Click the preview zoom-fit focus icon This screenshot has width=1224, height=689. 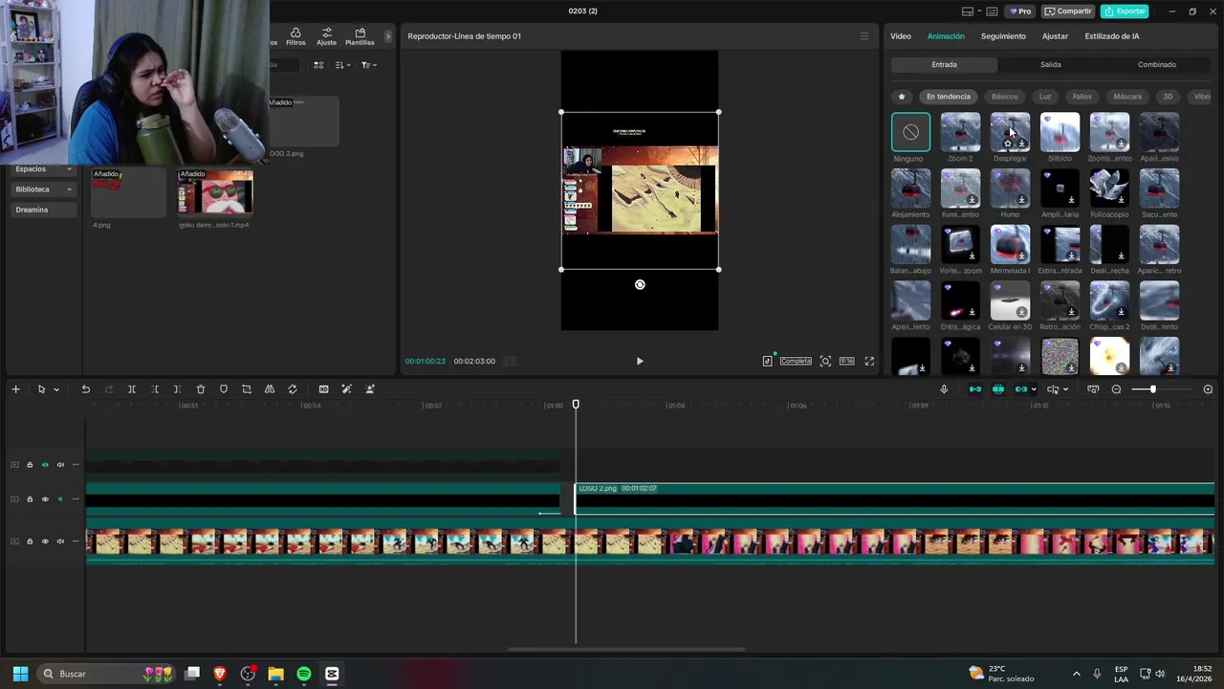coord(825,361)
